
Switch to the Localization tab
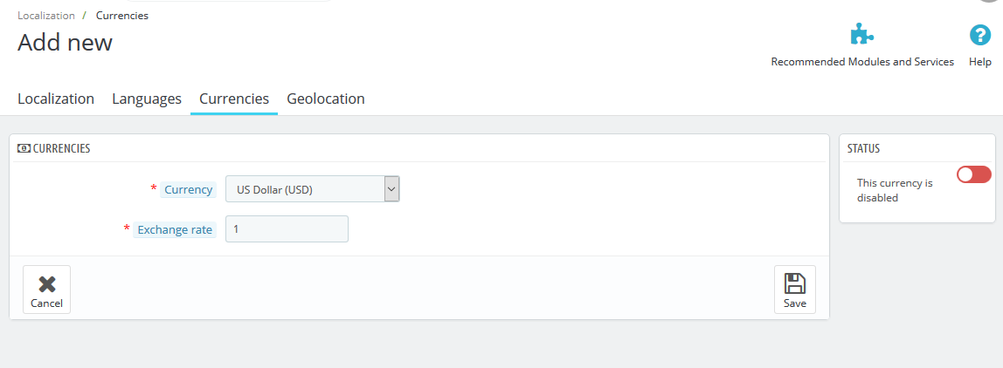56,99
